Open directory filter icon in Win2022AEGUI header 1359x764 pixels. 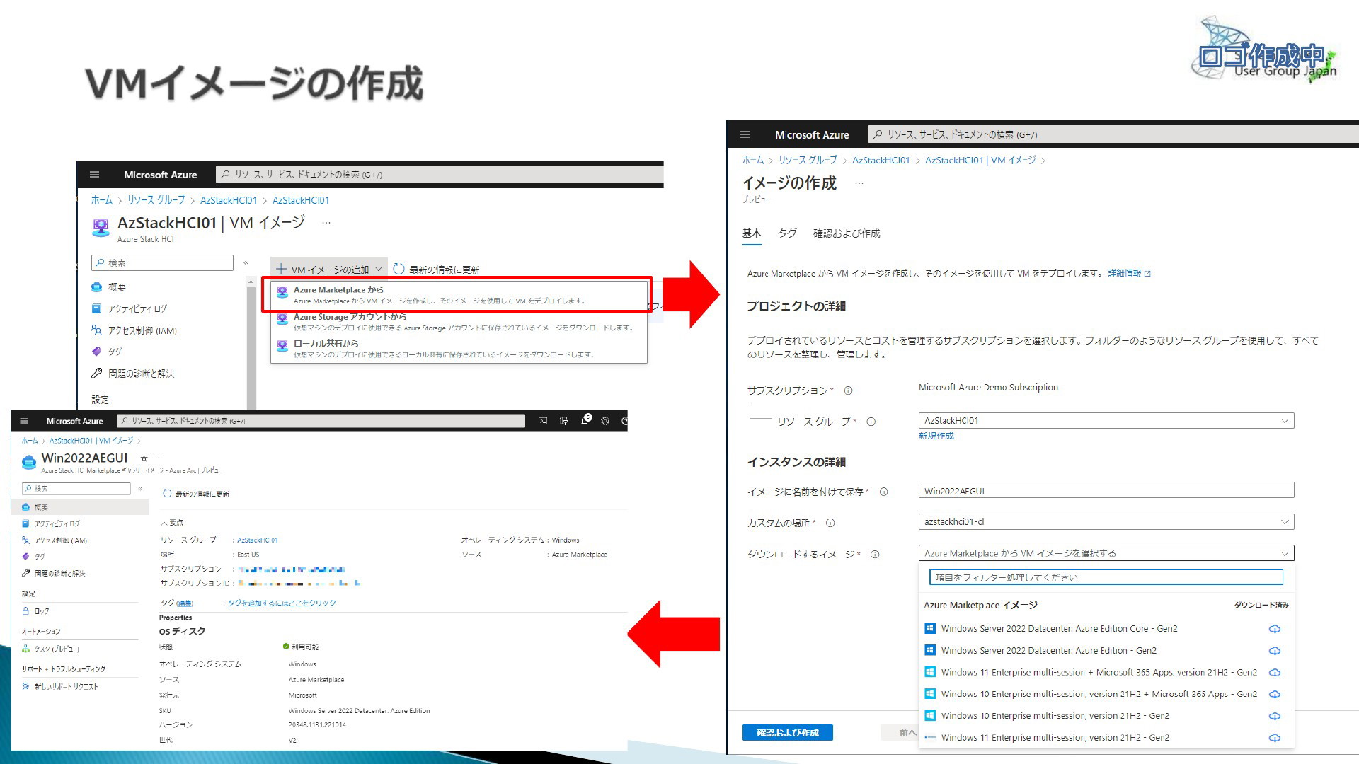564,421
